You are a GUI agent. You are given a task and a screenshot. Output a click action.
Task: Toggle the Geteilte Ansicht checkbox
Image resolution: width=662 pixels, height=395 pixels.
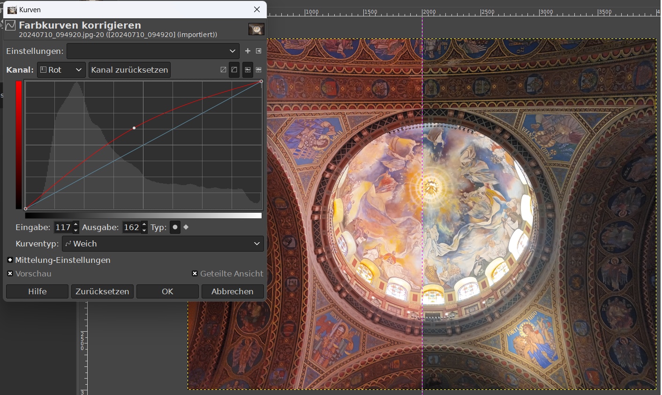(195, 274)
